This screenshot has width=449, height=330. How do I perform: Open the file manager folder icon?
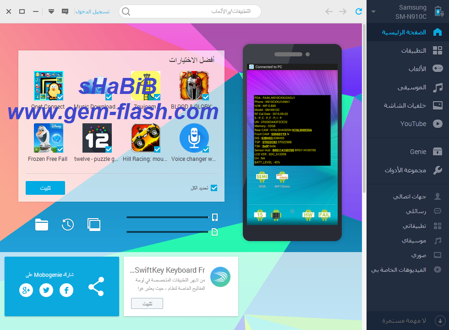(42, 225)
